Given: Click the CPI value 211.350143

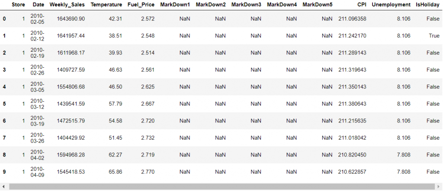Looking at the screenshot, I should click(352, 87).
